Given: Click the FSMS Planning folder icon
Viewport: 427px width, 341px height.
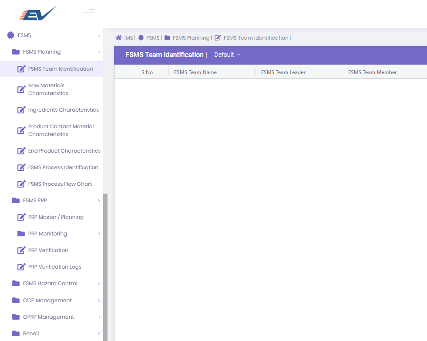Looking at the screenshot, I should (x=16, y=52).
